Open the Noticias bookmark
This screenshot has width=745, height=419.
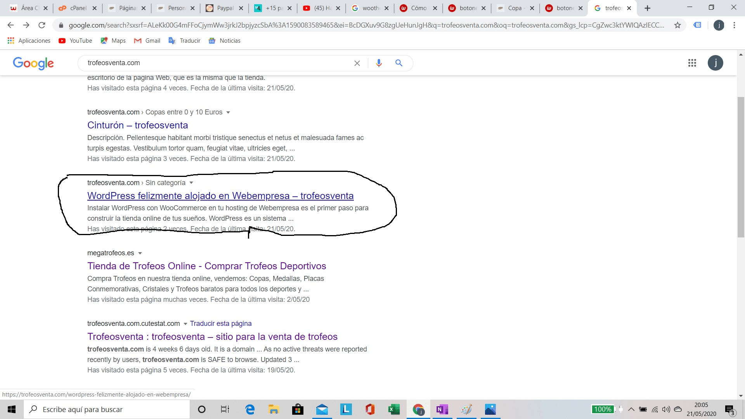coord(224,41)
